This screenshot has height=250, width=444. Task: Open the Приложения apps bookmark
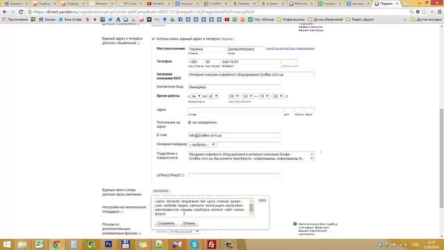15,19
